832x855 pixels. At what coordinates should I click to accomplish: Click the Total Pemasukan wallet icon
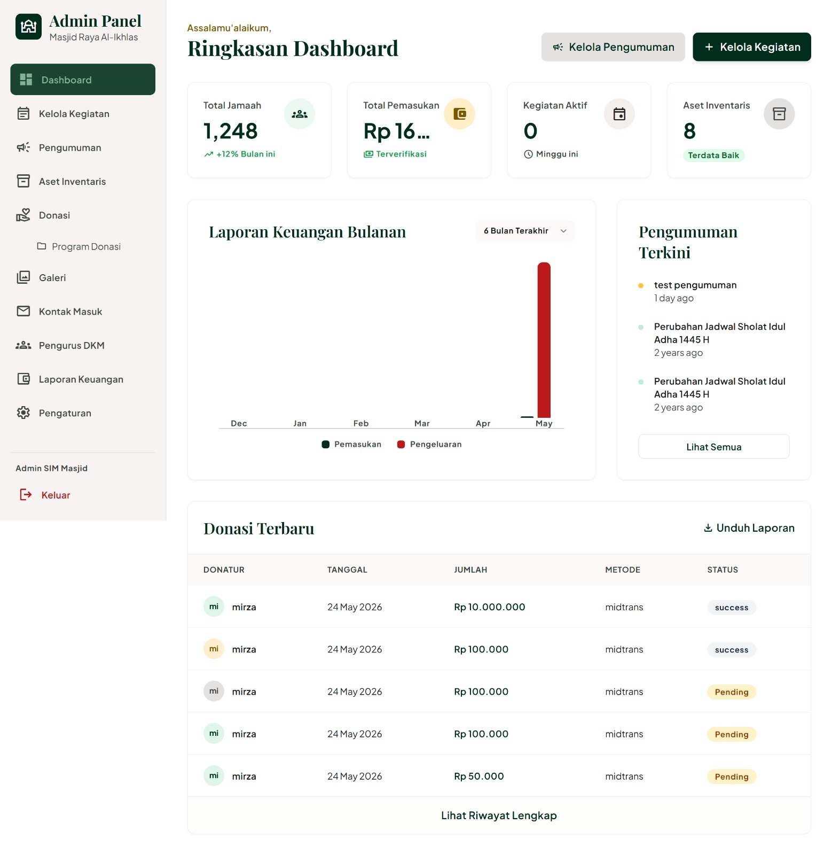460,114
